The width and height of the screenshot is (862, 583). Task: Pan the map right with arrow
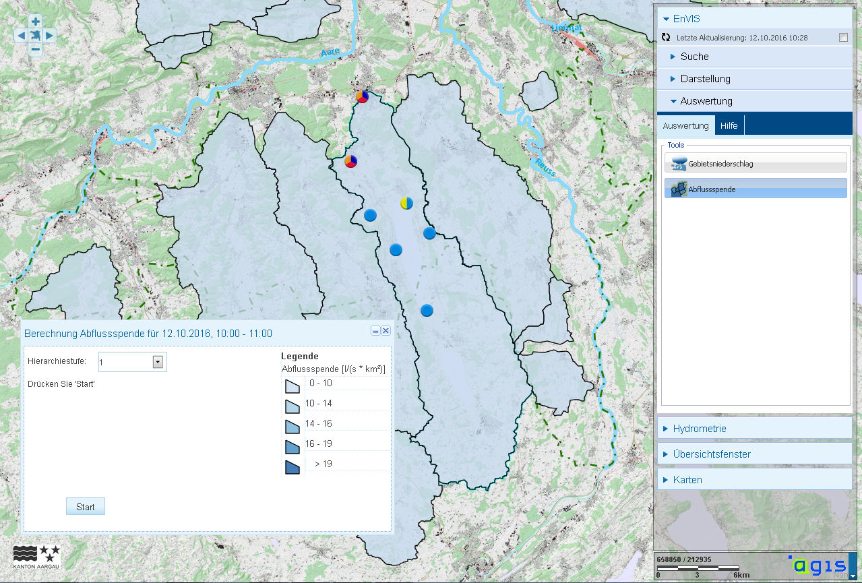(51, 35)
